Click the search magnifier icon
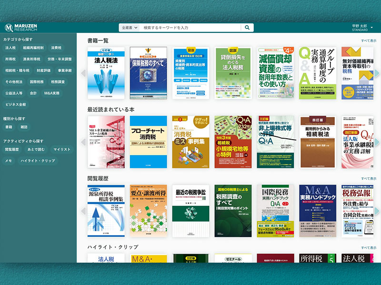381x285 pixels. click(x=247, y=27)
